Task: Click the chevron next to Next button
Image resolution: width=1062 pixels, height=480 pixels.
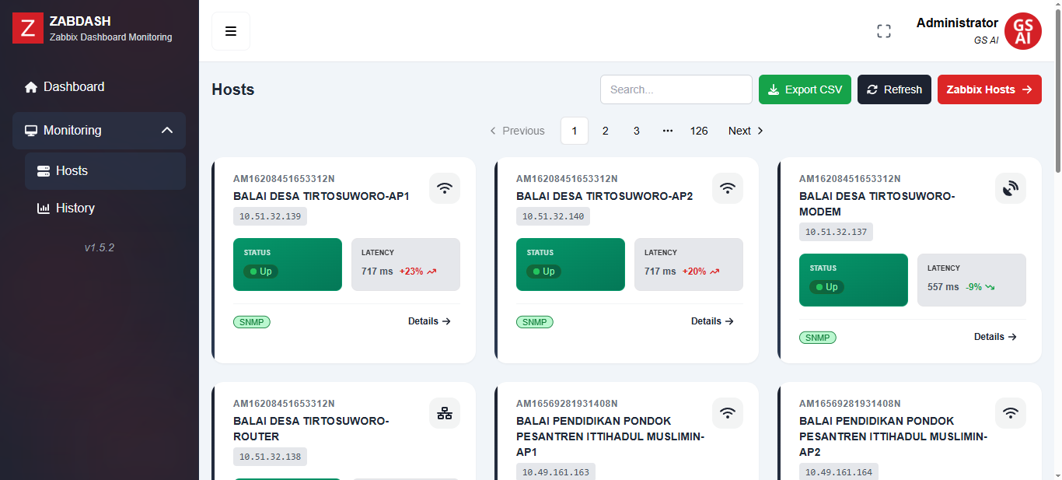Action: click(x=759, y=131)
